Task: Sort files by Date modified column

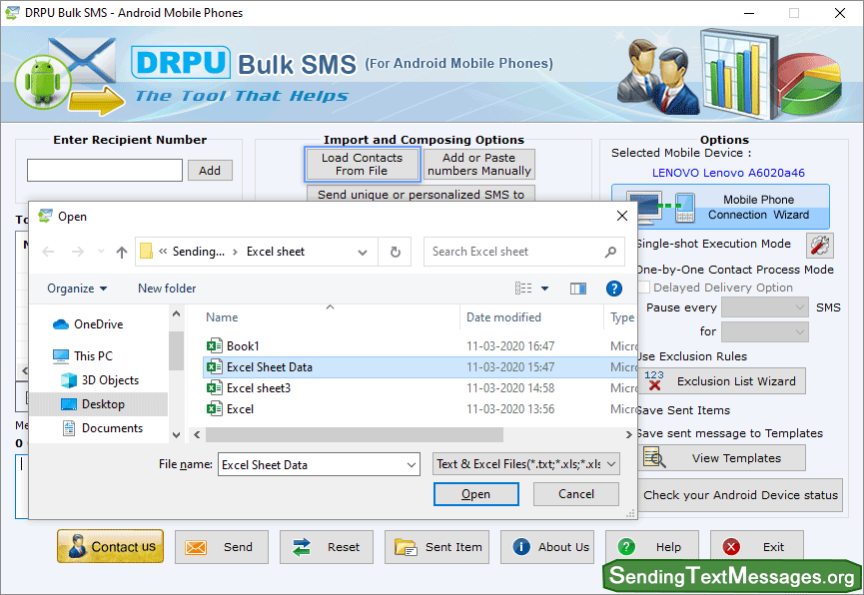Action: [x=503, y=317]
